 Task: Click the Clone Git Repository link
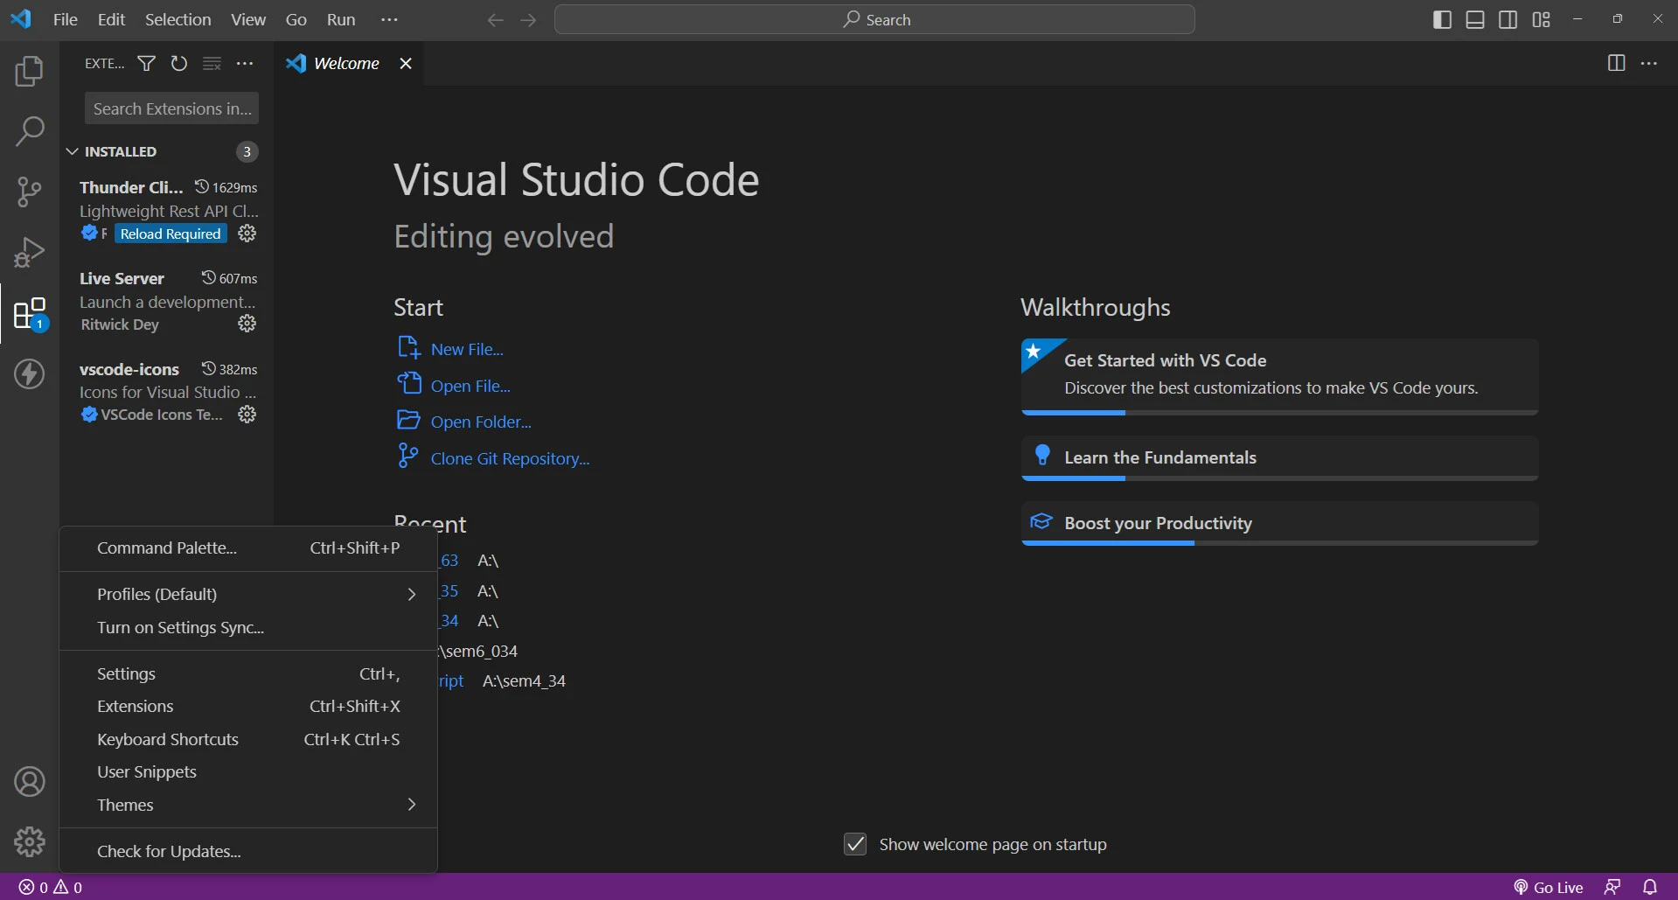coord(510,458)
